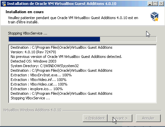Minimize the installer window

150,4
